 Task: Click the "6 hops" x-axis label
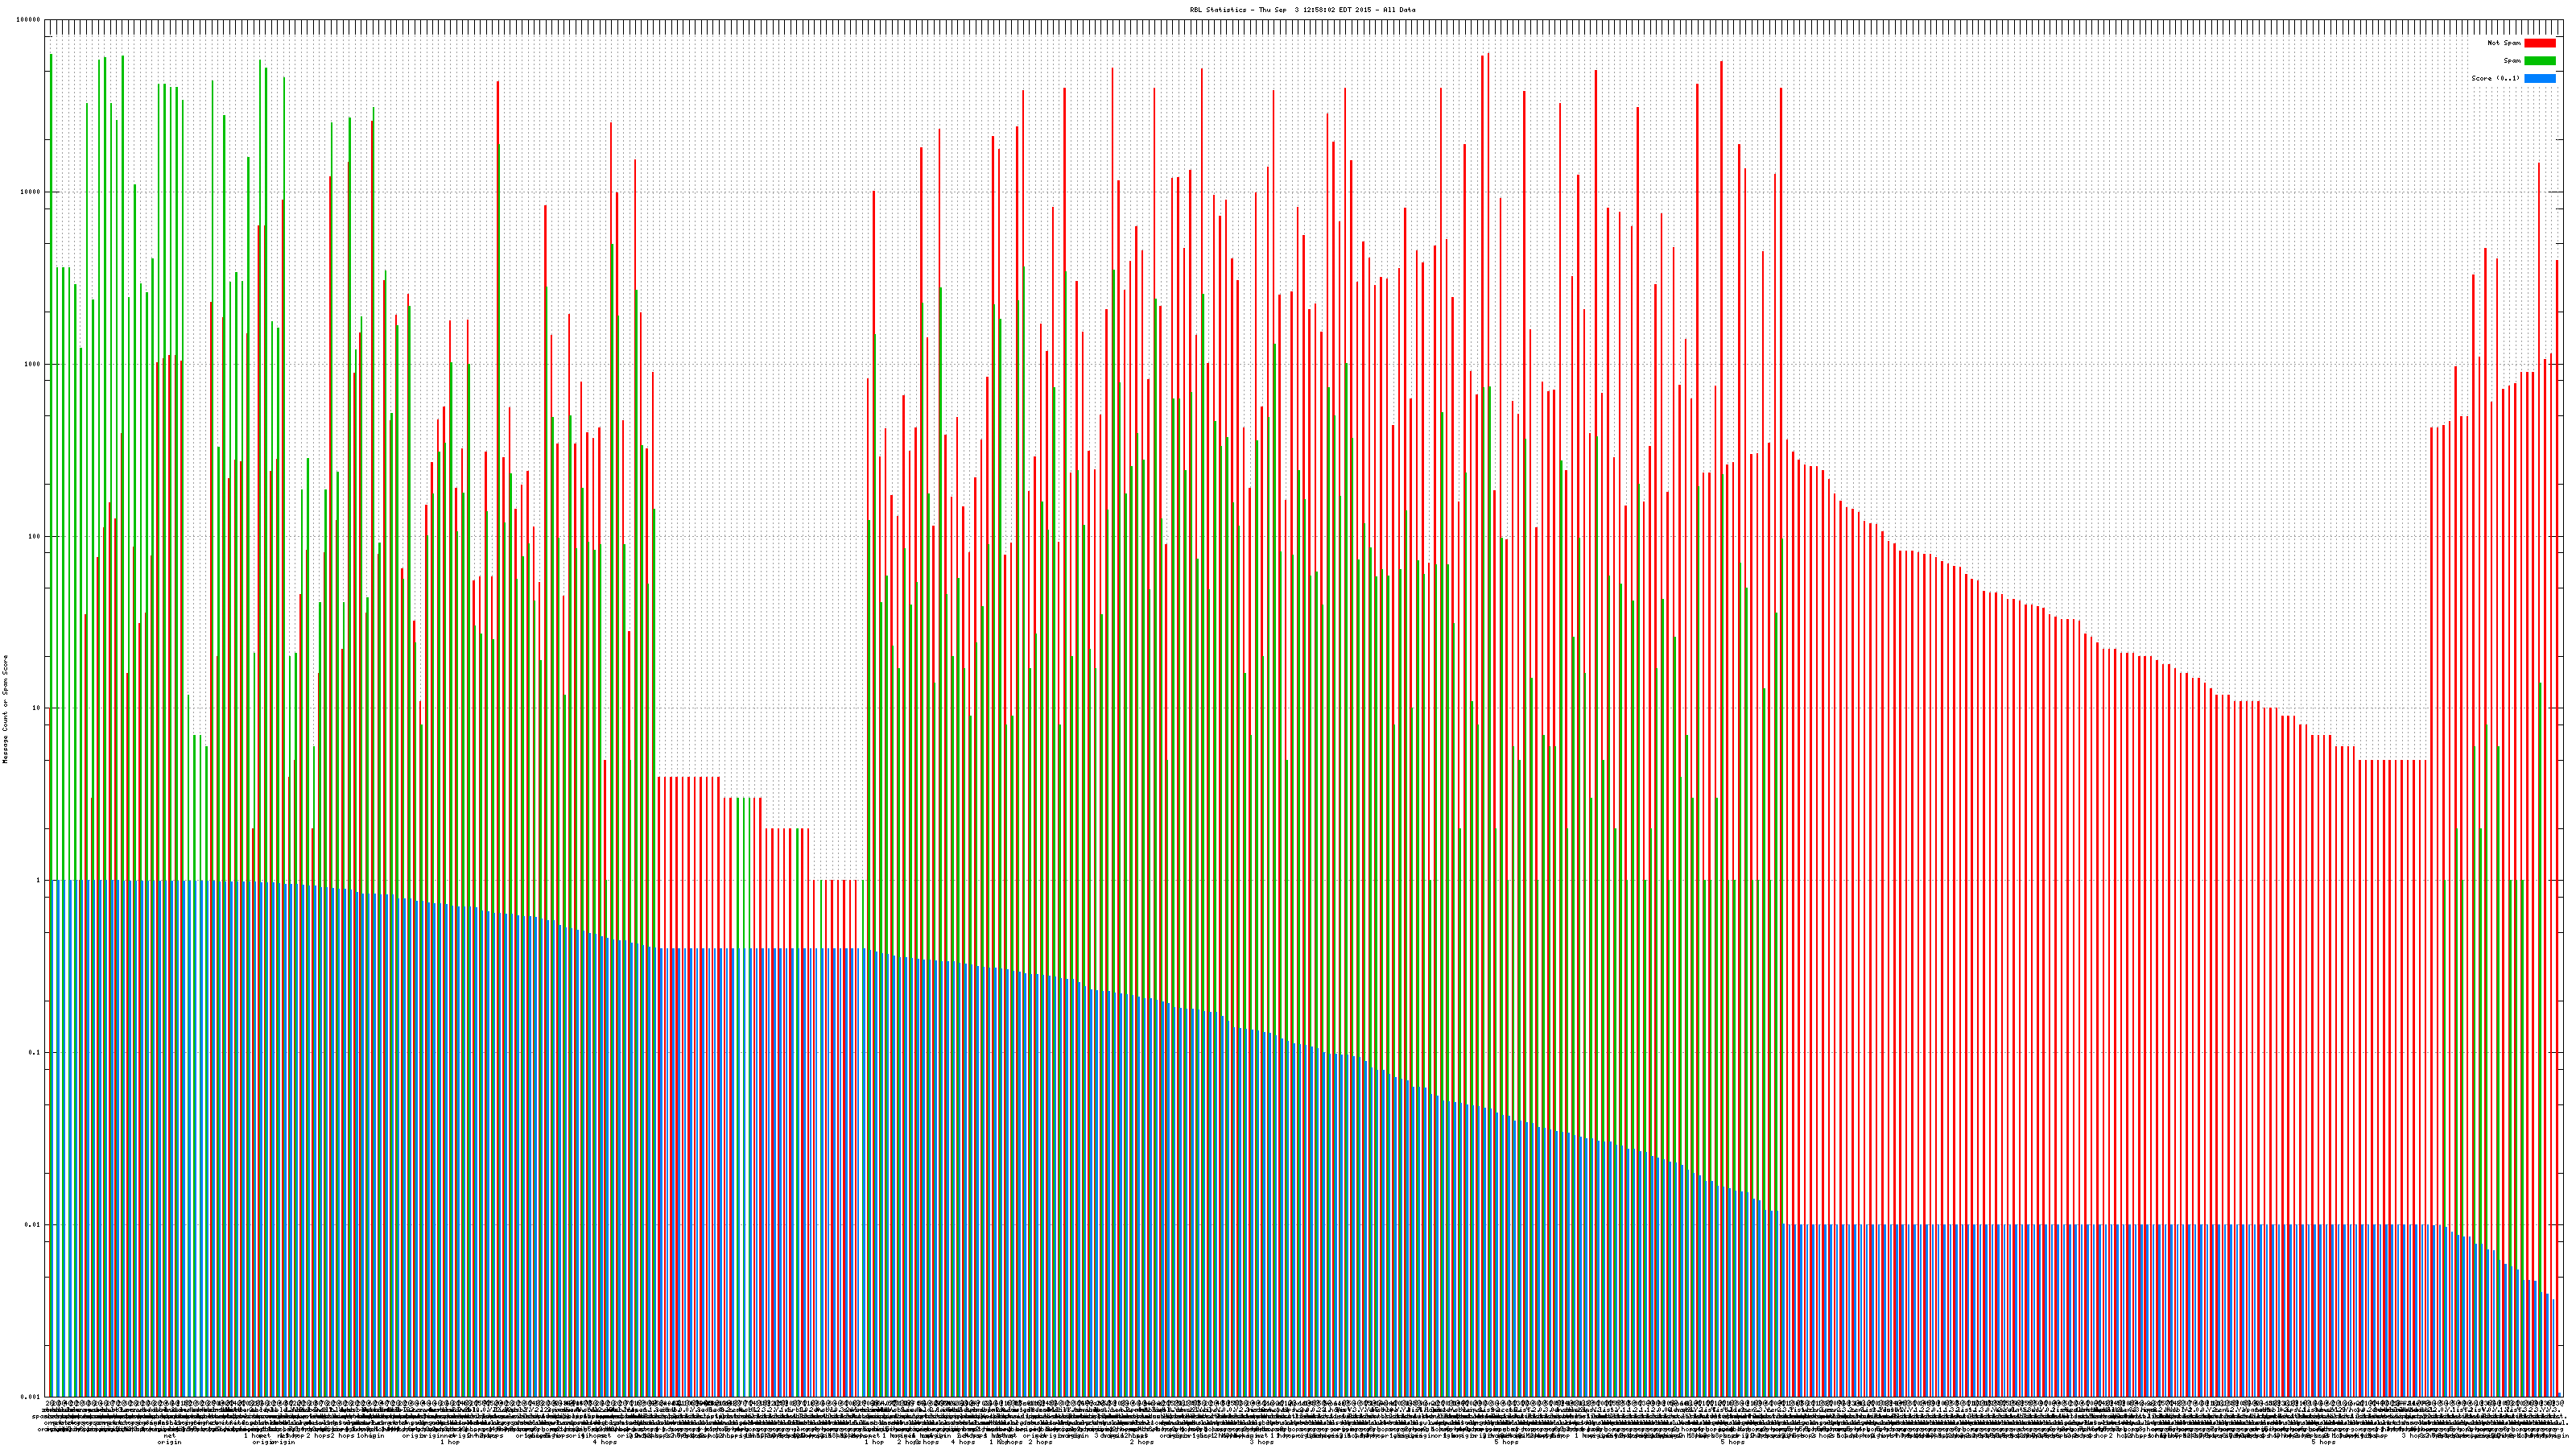pyautogui.click(x=1733, y=1442)
